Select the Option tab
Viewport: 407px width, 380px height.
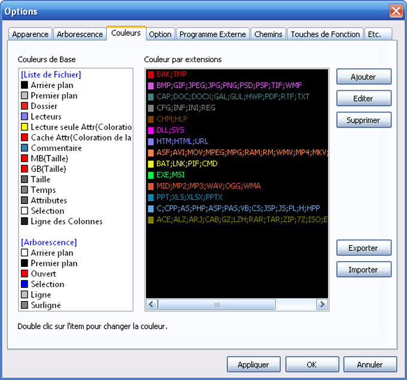tap(160, 34)
